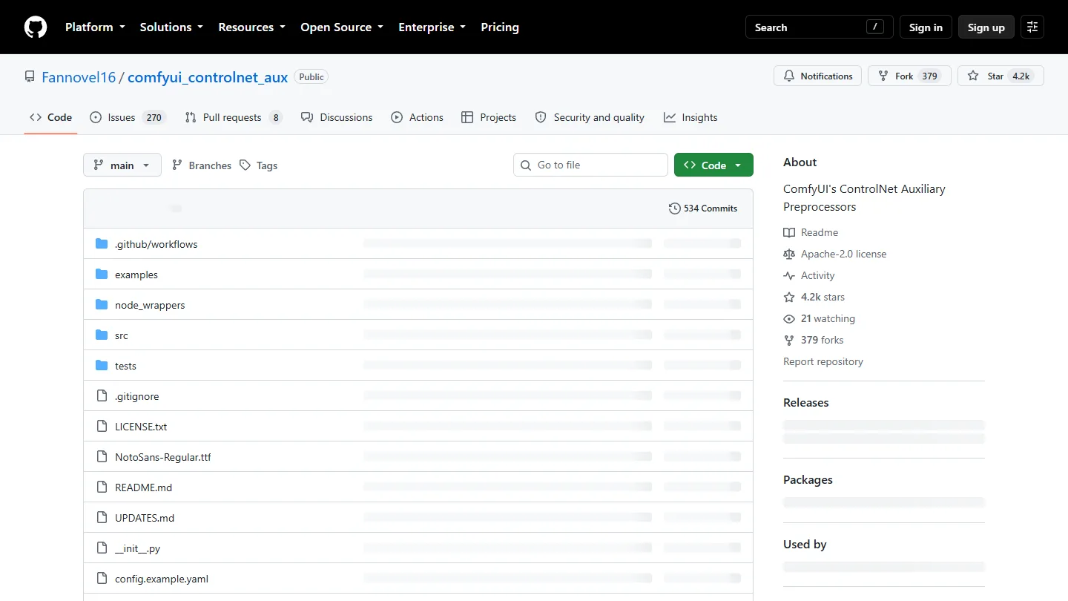
Task: Go to Pricing page
Action: click(x=500, y=27)
